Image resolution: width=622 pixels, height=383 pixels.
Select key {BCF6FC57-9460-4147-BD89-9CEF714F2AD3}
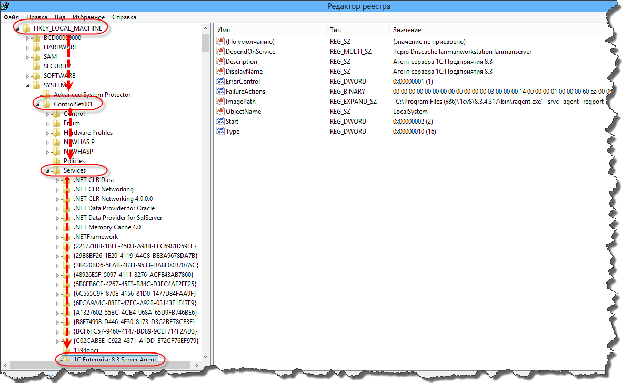point(135,331)
